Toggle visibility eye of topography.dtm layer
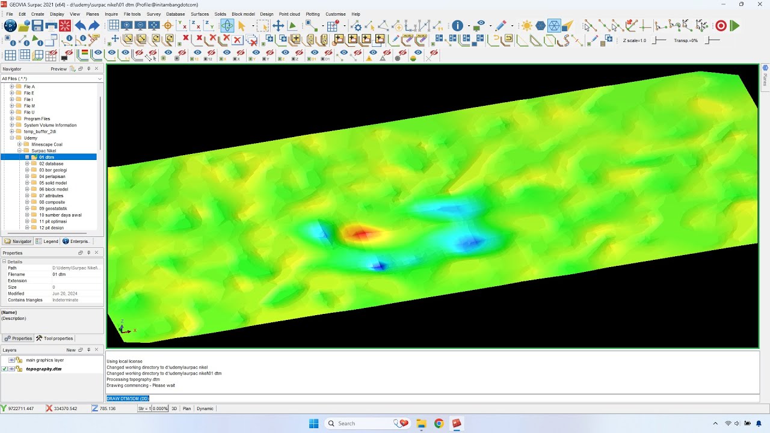 [x=11, y=369]
